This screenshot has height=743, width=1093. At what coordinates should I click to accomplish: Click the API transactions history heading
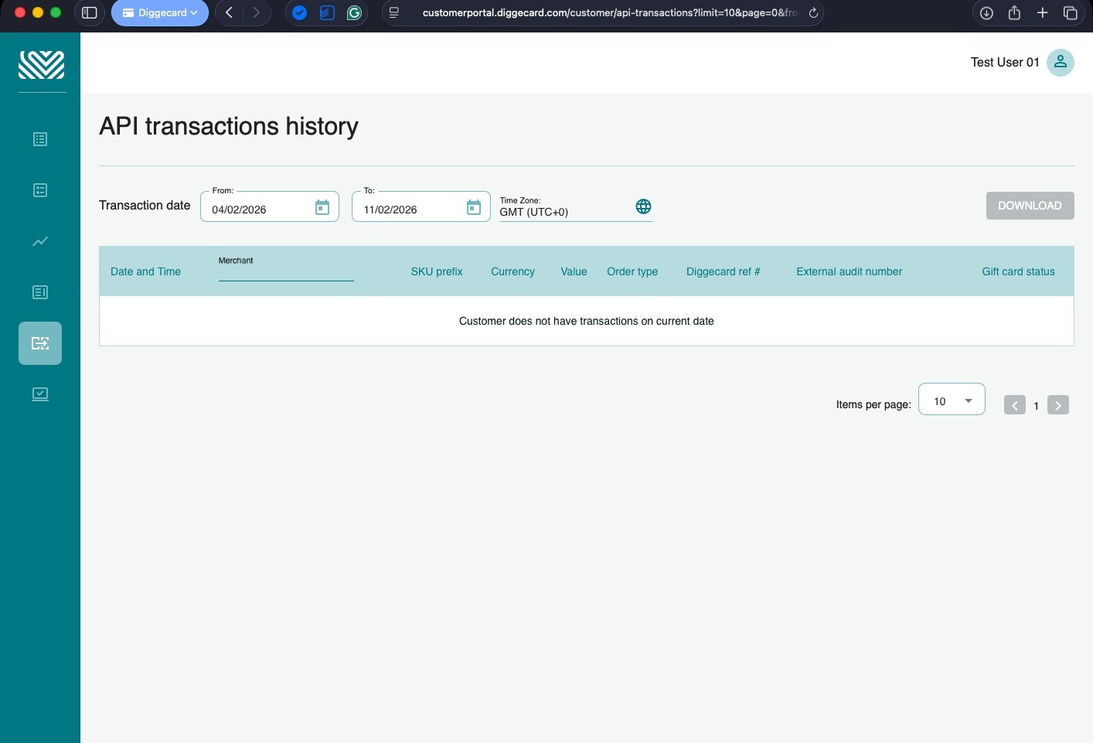pos(229,126)
